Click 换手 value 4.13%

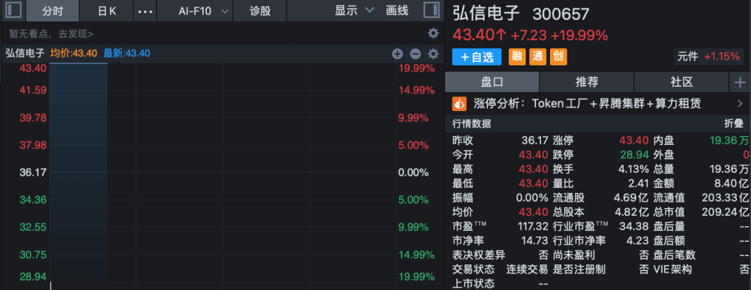pyautogui.click(x=634, y=169)
